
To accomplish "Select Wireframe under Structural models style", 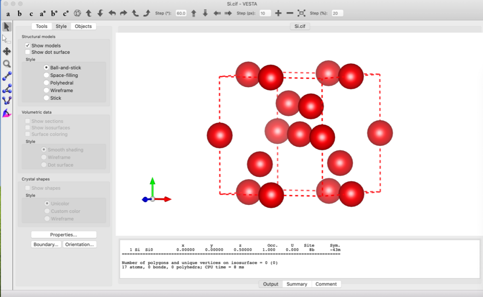I will click(x=46, y=90).
